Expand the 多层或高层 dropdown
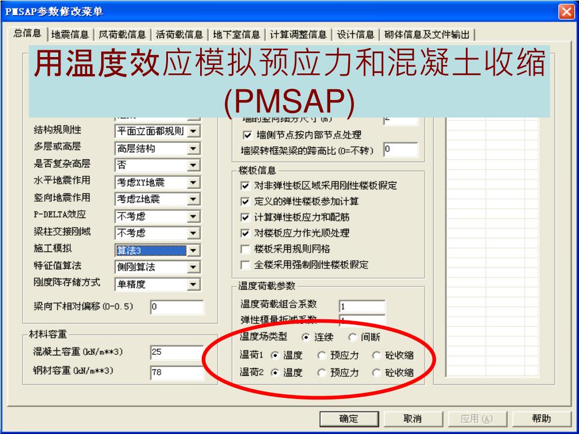 click(193, 149)
